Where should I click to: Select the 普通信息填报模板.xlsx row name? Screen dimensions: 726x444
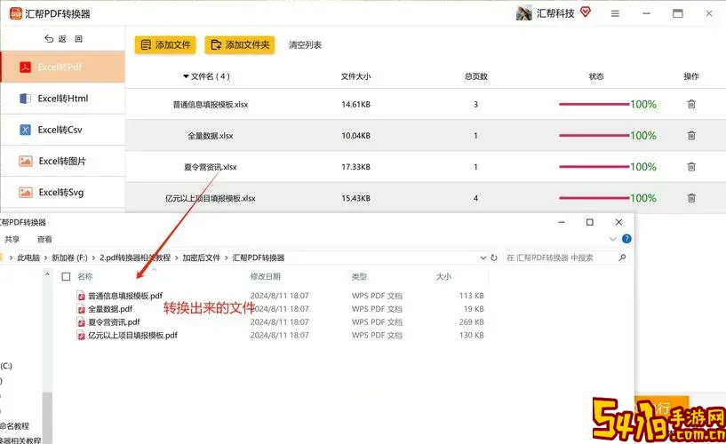pos(211,105)
